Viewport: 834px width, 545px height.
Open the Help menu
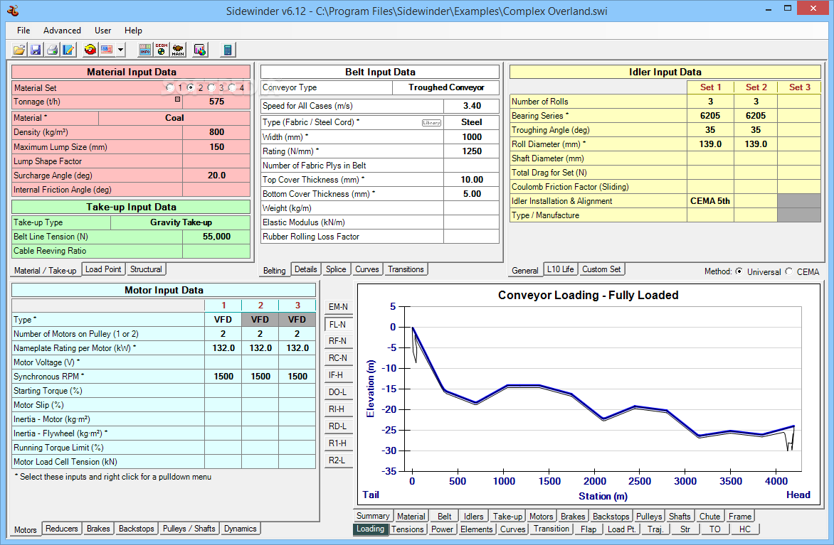click(x=133, y=31)
